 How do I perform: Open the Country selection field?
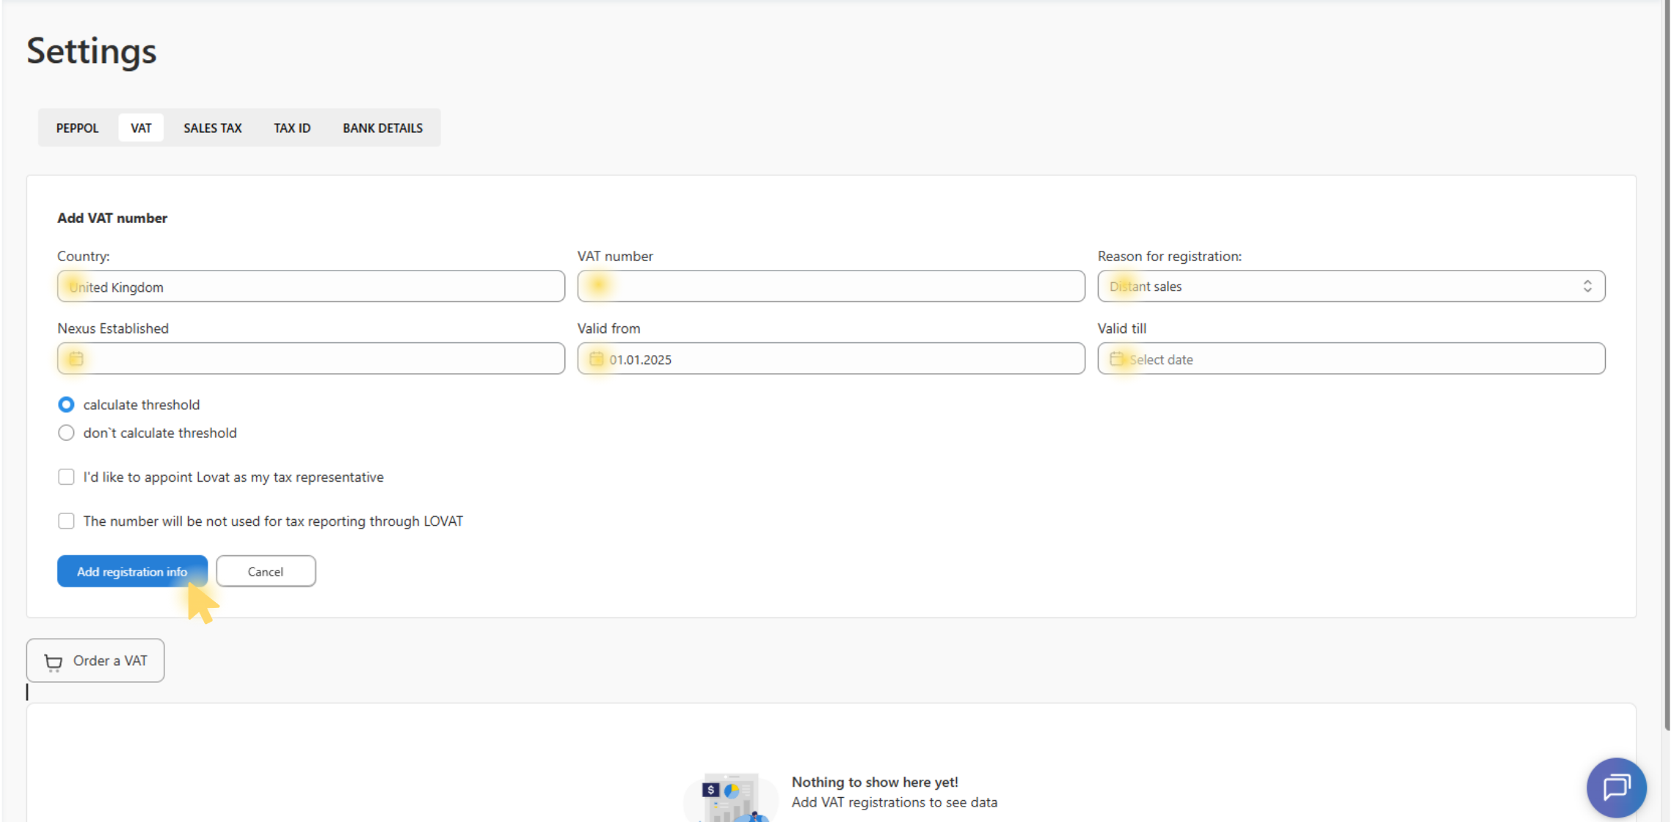click(x=310, y=287)
